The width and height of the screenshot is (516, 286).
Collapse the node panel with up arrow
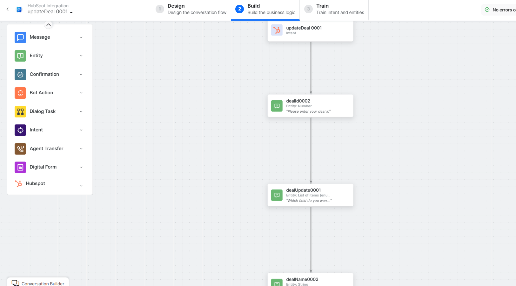[48, 24]
